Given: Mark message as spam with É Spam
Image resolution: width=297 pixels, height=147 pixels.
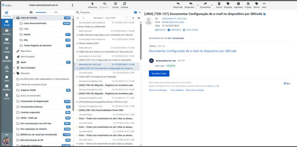Looking at the screenshot, I should (248, 5).
